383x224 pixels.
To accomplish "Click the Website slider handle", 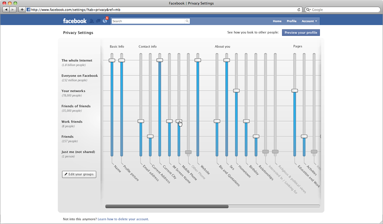I will tap(198, 60).
